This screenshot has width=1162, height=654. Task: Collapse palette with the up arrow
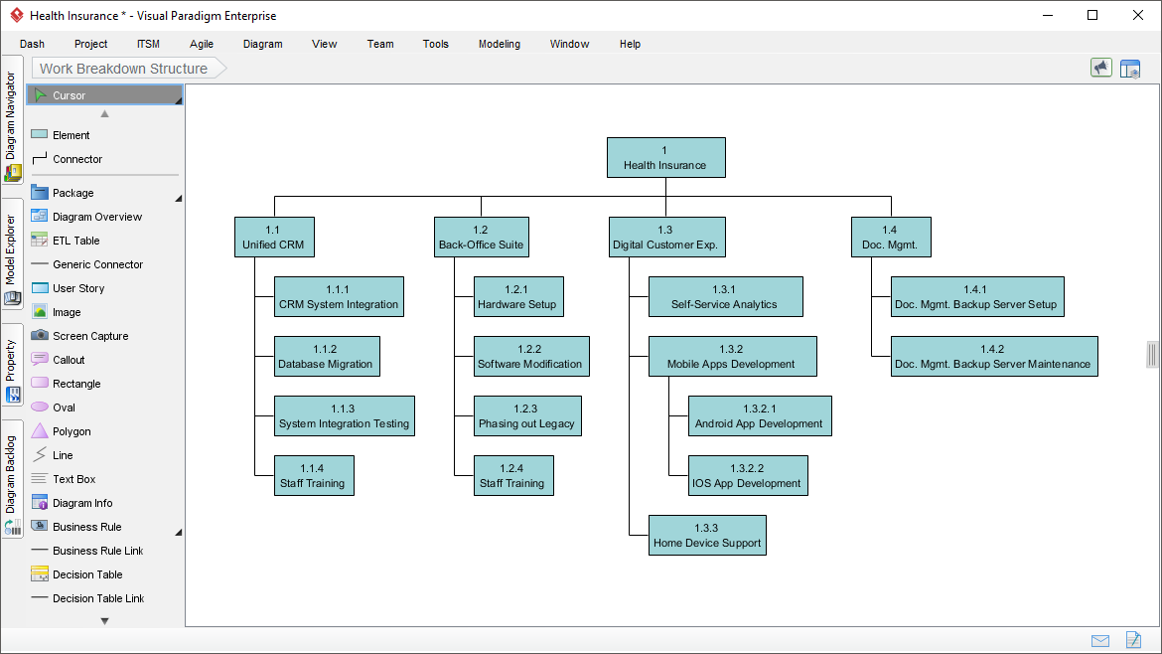(x=104, y=113)
